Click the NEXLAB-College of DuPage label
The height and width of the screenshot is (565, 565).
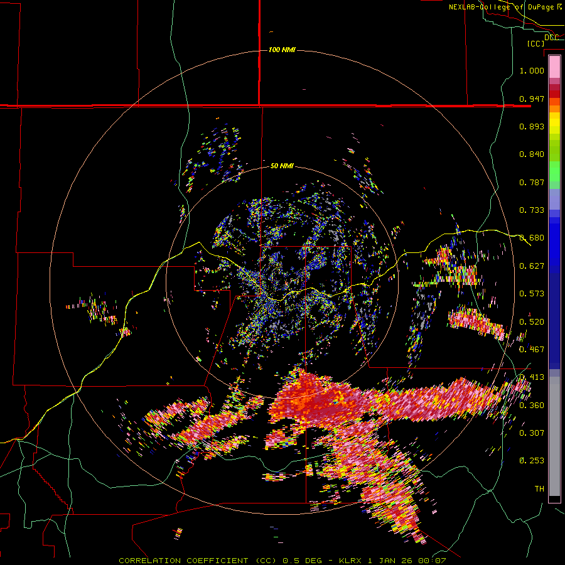505,7
